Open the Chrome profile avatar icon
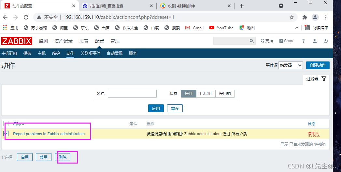Screen dimensions: 341x172 point(315,17)
